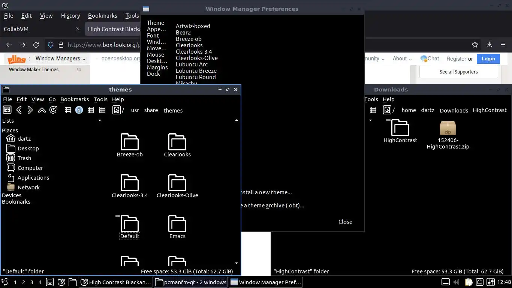Expand the Lists side pane dropdown
512x288 pixels.
click(100, 120)
